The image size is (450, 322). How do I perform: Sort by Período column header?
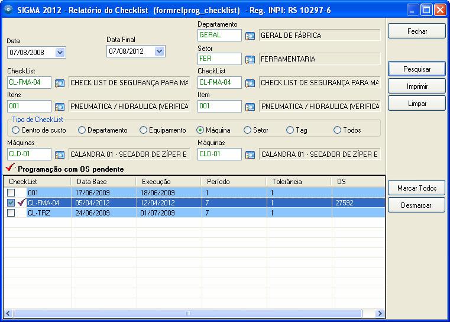point(234,182)
